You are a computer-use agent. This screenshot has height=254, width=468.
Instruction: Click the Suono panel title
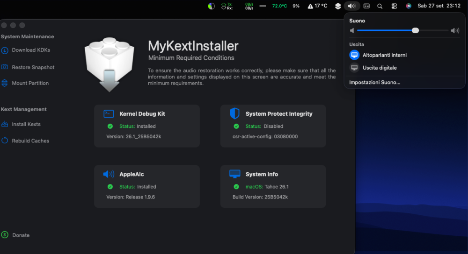[x=357, y=21]
